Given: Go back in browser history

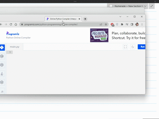Looking at the screenshot, I should (x=1, y=24).
